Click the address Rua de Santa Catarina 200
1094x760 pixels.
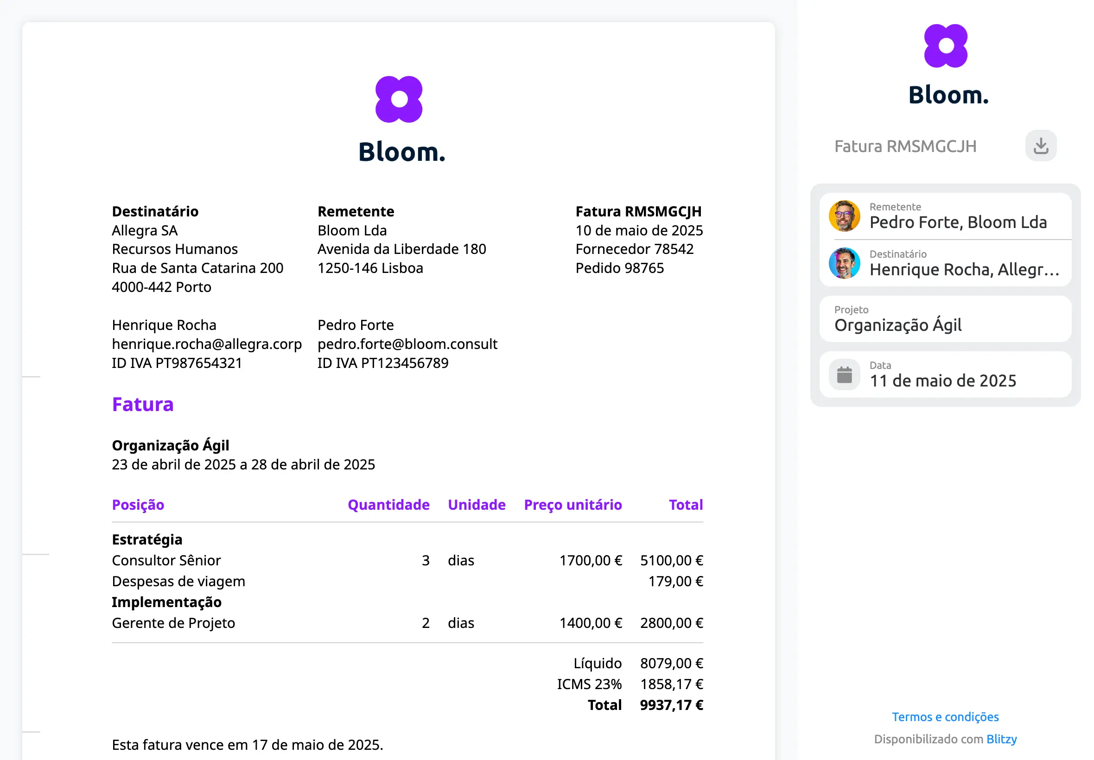click(x=197, y=268)
